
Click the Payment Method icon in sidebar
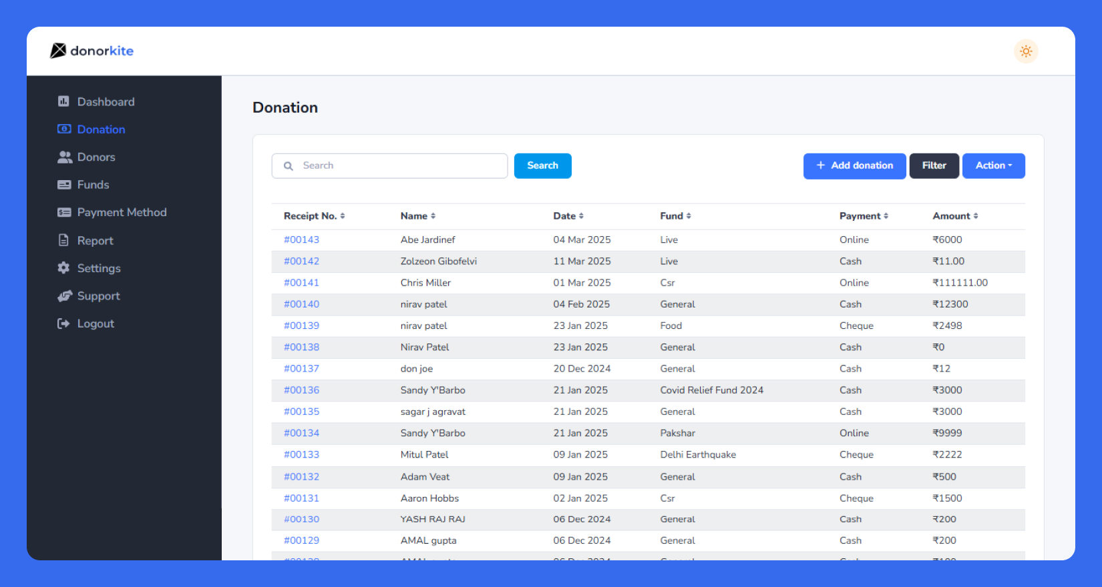64,212
